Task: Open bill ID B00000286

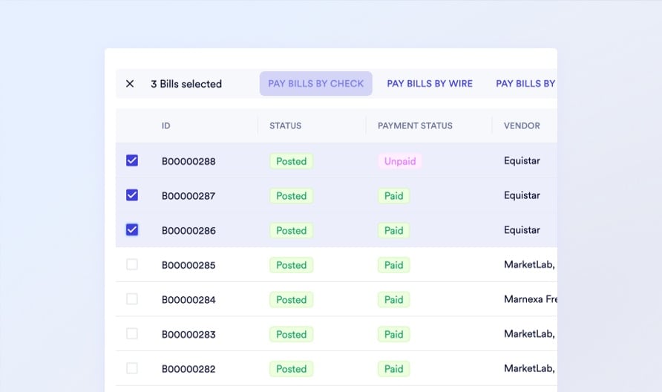Action: click(189, 231)
